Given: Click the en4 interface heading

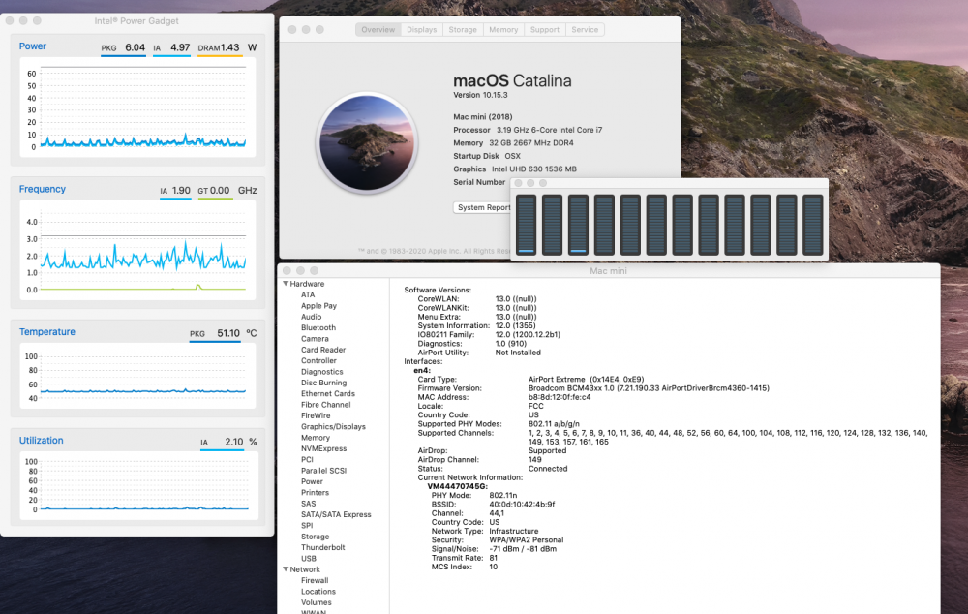Looking at the screenshot, I should pyautogui.click(x=422, y=371).
